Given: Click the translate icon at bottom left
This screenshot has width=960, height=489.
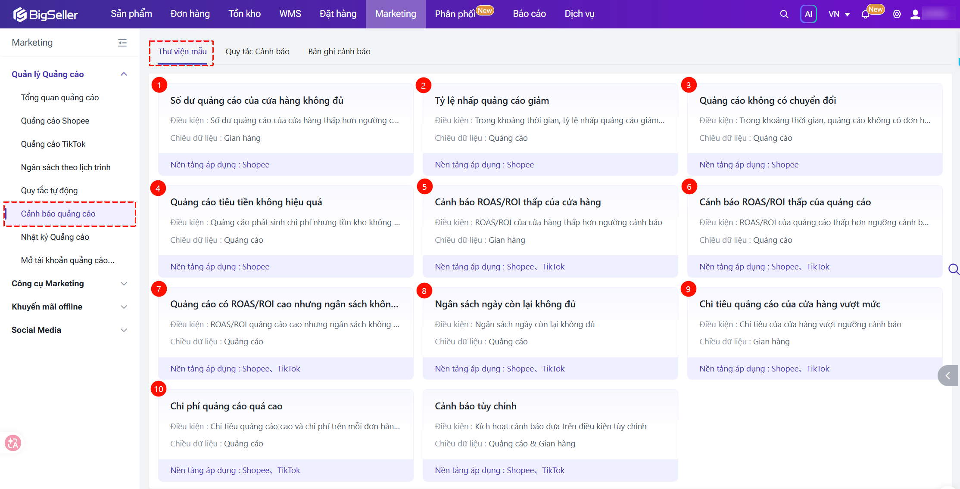Looking at the screenshot, I should tap(12, 443).
